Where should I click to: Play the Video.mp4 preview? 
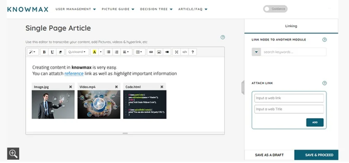pos(99,104)
